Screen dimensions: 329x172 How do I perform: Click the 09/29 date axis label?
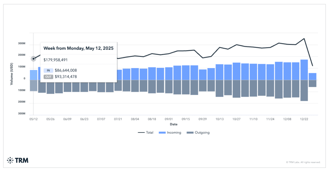[203, 119]
